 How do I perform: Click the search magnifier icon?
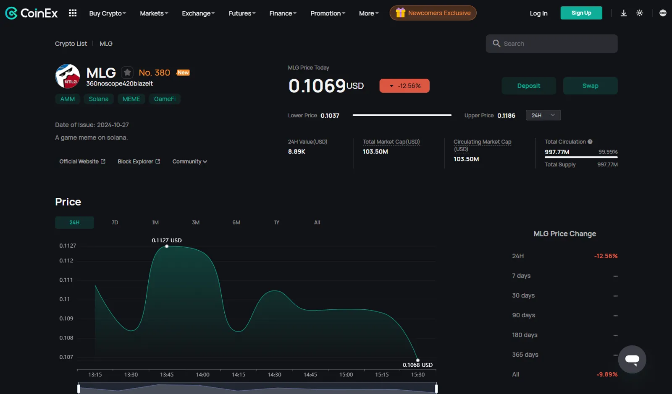(496, 44)
